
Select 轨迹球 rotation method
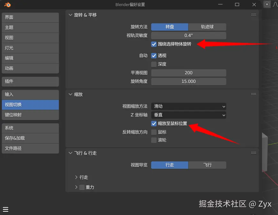(x=207, y=27)
